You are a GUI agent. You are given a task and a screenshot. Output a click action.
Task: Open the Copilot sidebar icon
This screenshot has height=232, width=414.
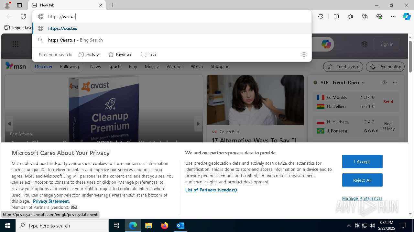click(x=407, y=16)
